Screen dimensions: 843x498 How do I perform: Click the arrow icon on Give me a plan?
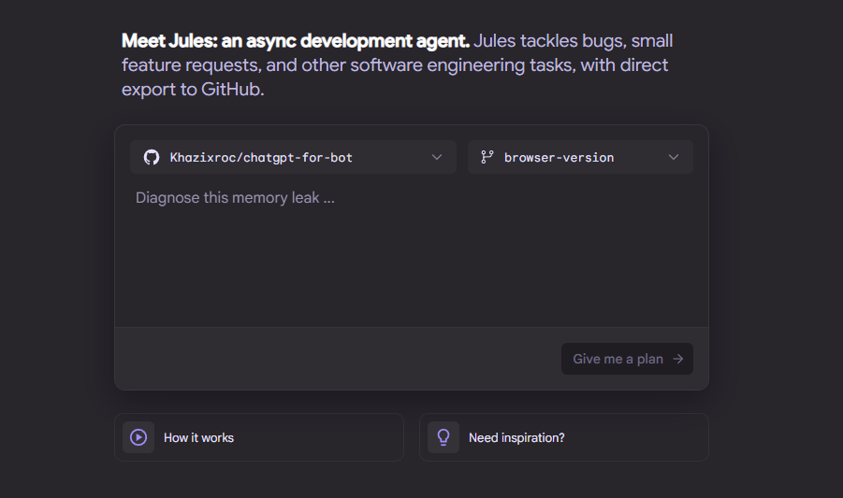tap(678, 359)
